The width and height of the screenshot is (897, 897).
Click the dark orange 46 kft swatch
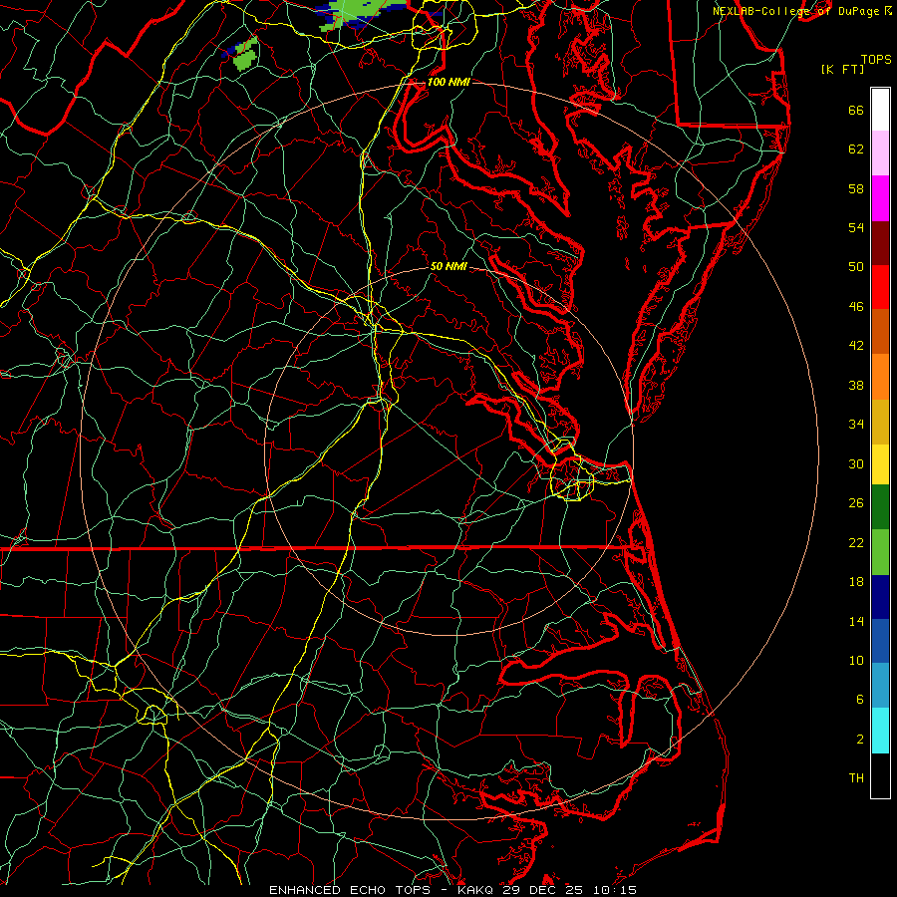click(x=880, y=332)
